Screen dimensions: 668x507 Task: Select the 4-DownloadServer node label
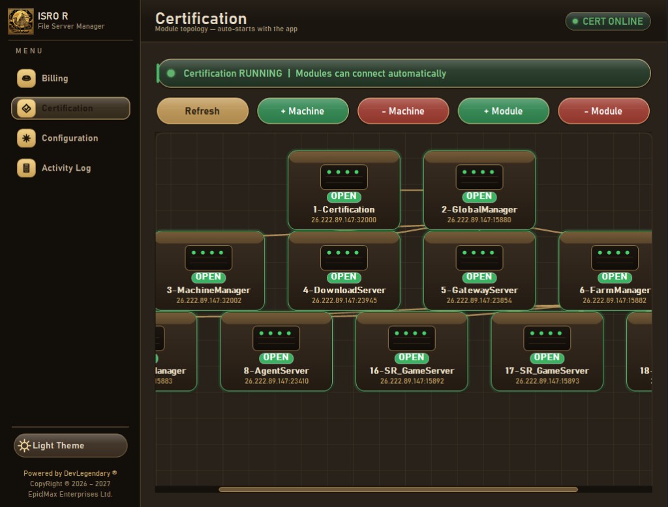pos(344,291)
